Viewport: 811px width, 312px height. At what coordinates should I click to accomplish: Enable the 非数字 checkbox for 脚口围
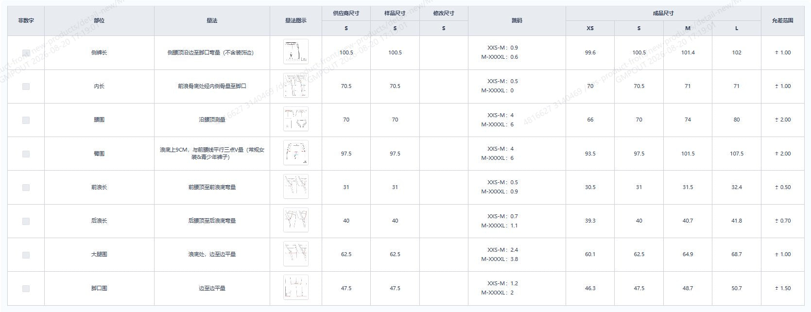click(x=26, y=289)
